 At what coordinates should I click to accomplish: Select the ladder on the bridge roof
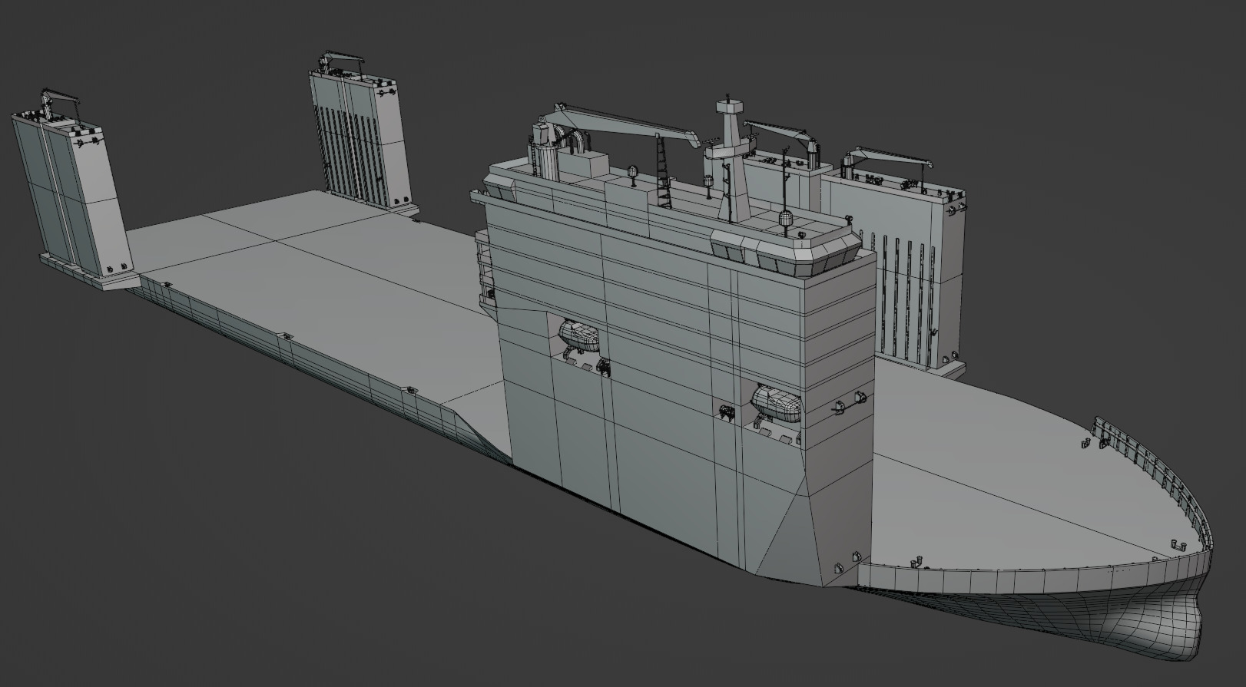663,171
